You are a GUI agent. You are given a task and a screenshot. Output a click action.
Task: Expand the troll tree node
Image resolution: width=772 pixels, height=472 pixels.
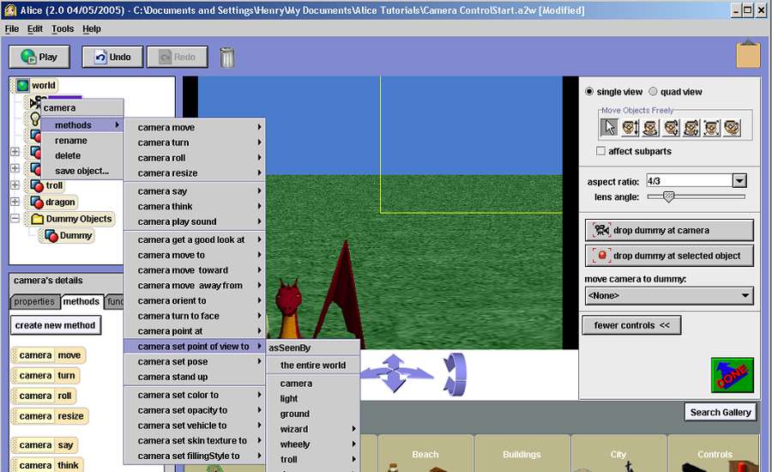click(x=15, y=185)
